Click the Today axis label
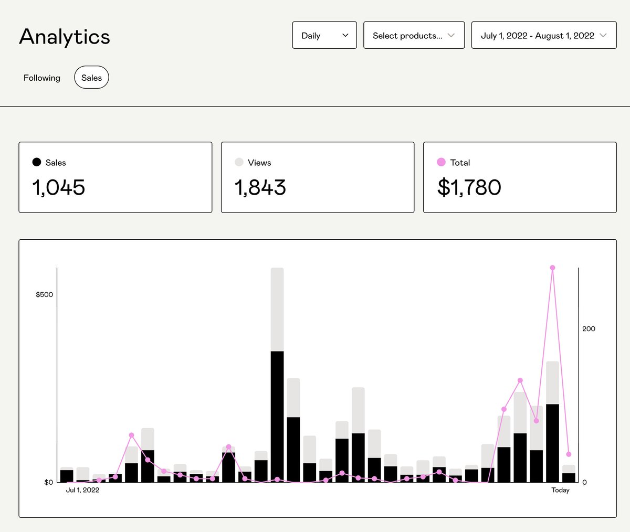The height and width of the screenshot is (532, 630). point(560,490)
